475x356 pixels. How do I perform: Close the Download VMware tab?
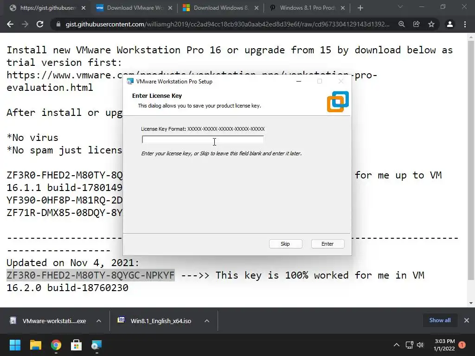tap(170, 8)
